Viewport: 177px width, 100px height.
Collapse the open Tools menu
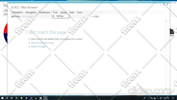tap(55, 12)
